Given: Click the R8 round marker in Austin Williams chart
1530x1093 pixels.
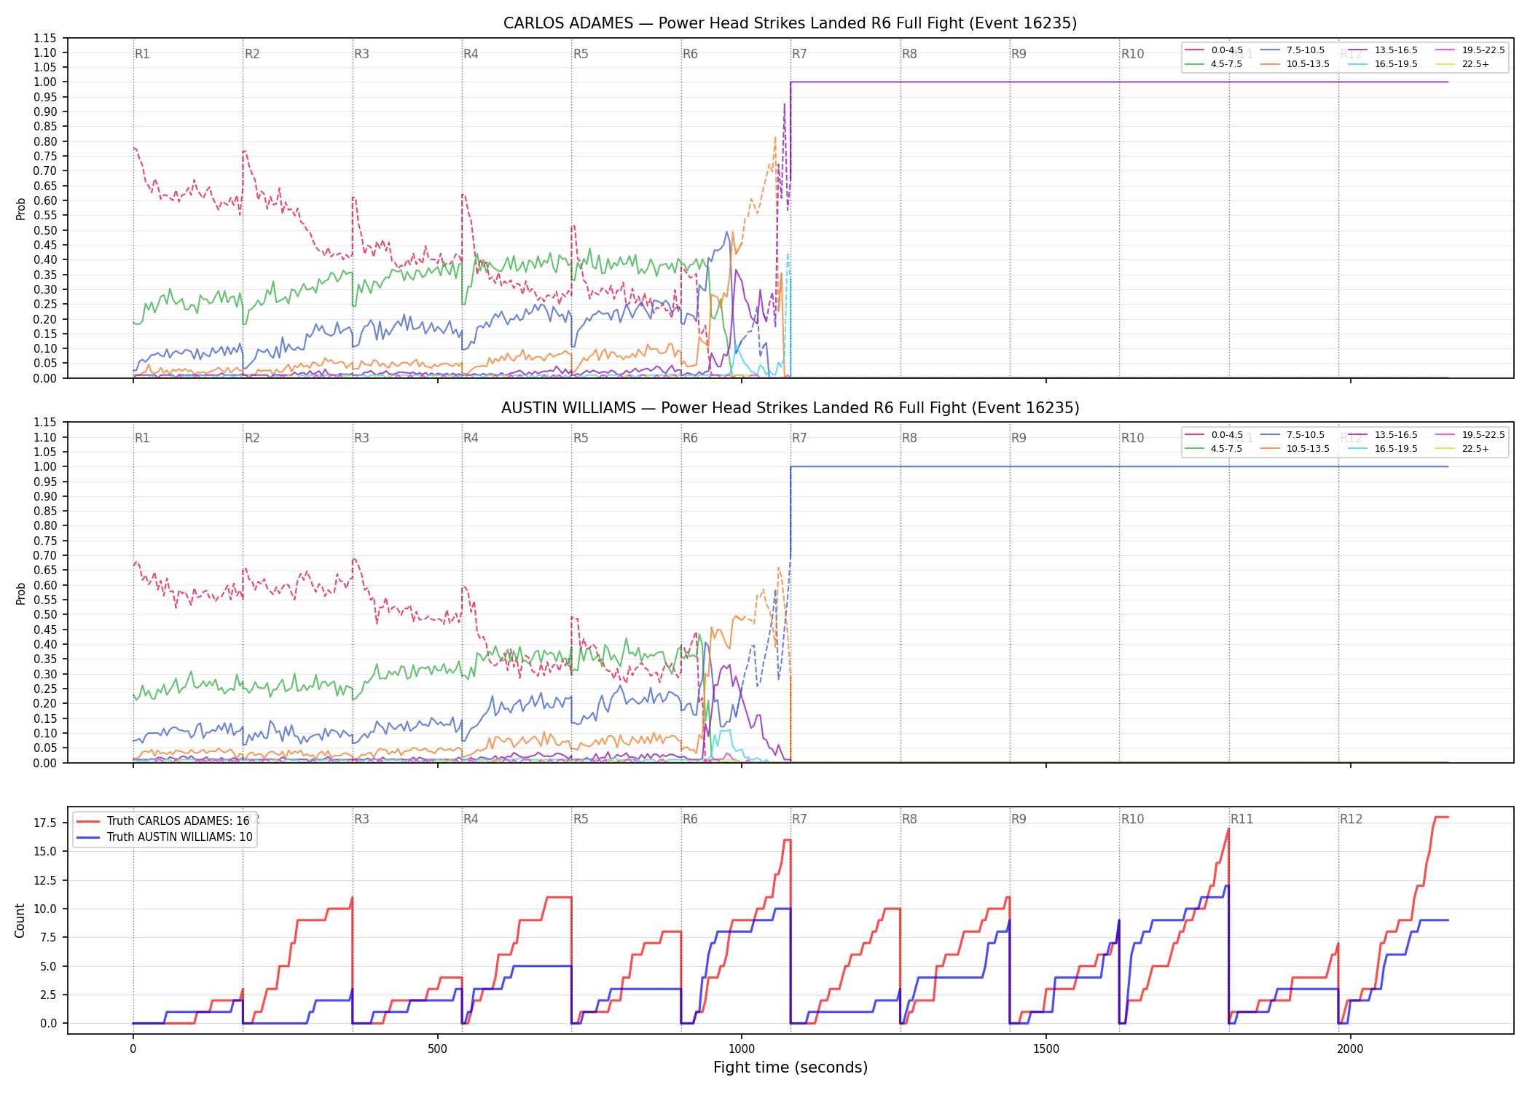Looking at the screenshot, I should [x=909, y=438].
